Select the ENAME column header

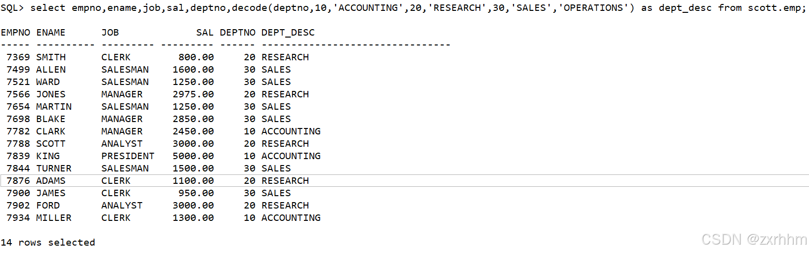pyautogui.click(x=51, y=33)
